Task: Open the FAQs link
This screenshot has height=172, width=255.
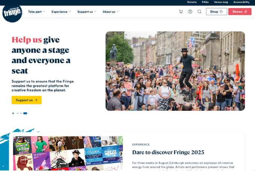Action: (205, 2)
